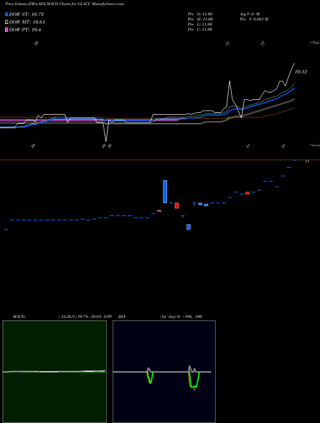Click the 'Pre O: 11.00' value
Image resolution: width=320 pixels, height=423 pixels.
(x=200, y=14)
